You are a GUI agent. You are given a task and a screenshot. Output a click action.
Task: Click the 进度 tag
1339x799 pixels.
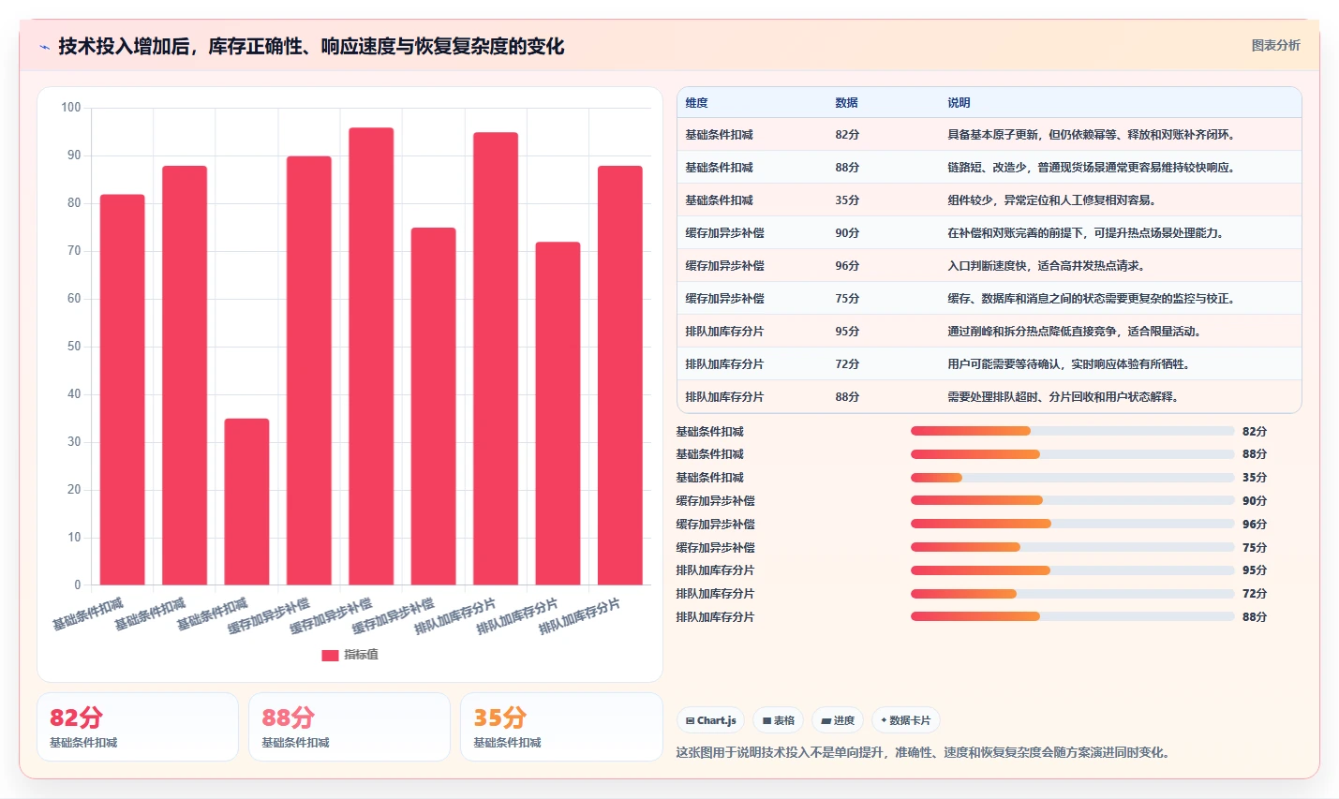[x=838, y=720]
